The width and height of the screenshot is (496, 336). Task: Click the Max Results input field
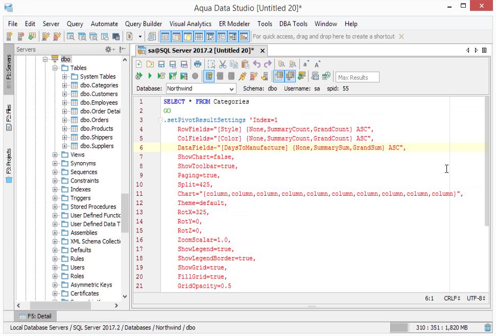357,77
